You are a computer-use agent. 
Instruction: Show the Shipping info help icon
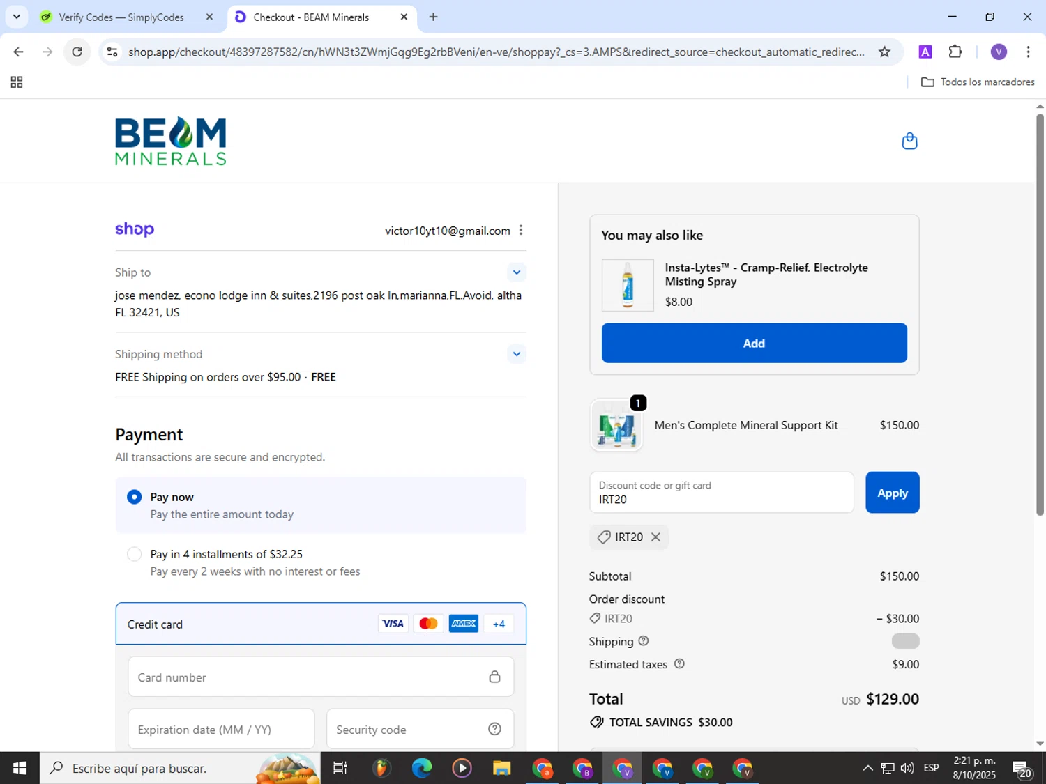coord(644,640)
